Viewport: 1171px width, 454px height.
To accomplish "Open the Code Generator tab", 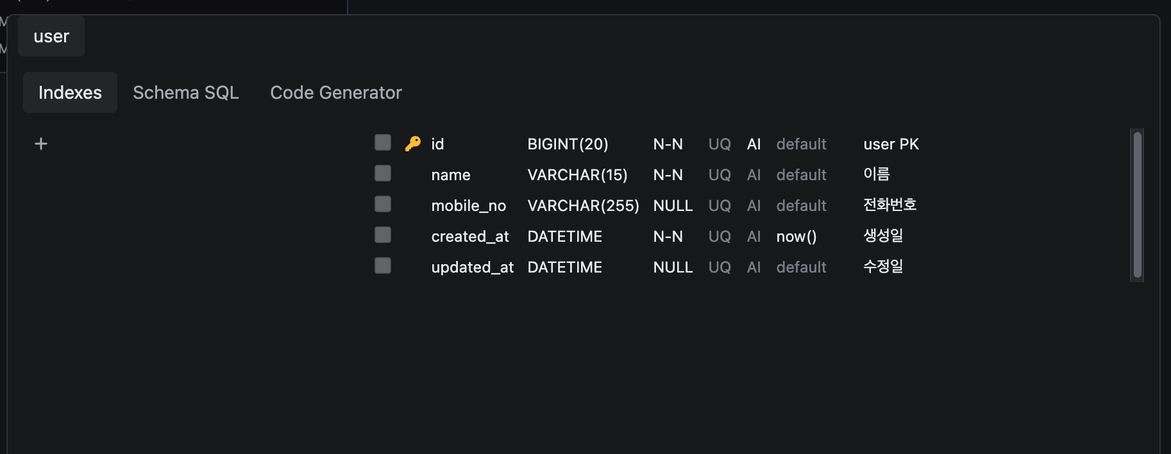I will point(335,92).
